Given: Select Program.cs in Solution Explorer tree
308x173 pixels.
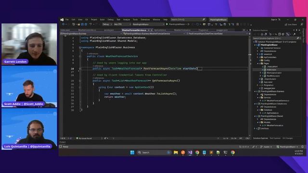Looking at the screenshot, I should pos(269,85).
